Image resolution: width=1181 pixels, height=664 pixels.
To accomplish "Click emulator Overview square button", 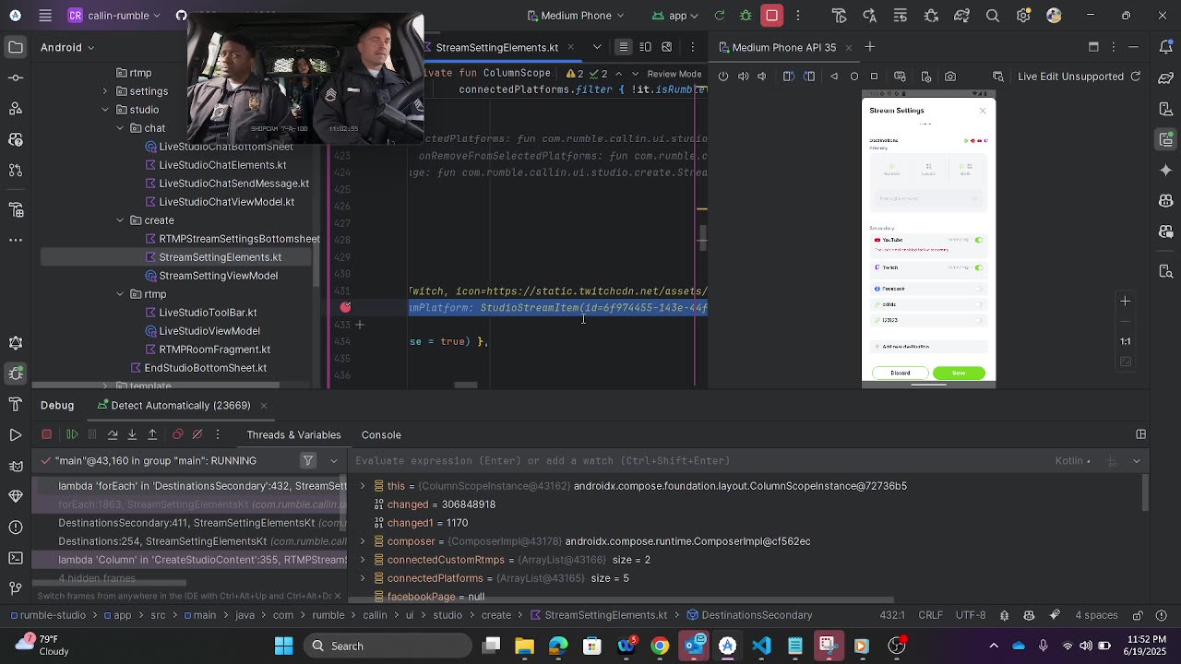I will pos(875,77).
